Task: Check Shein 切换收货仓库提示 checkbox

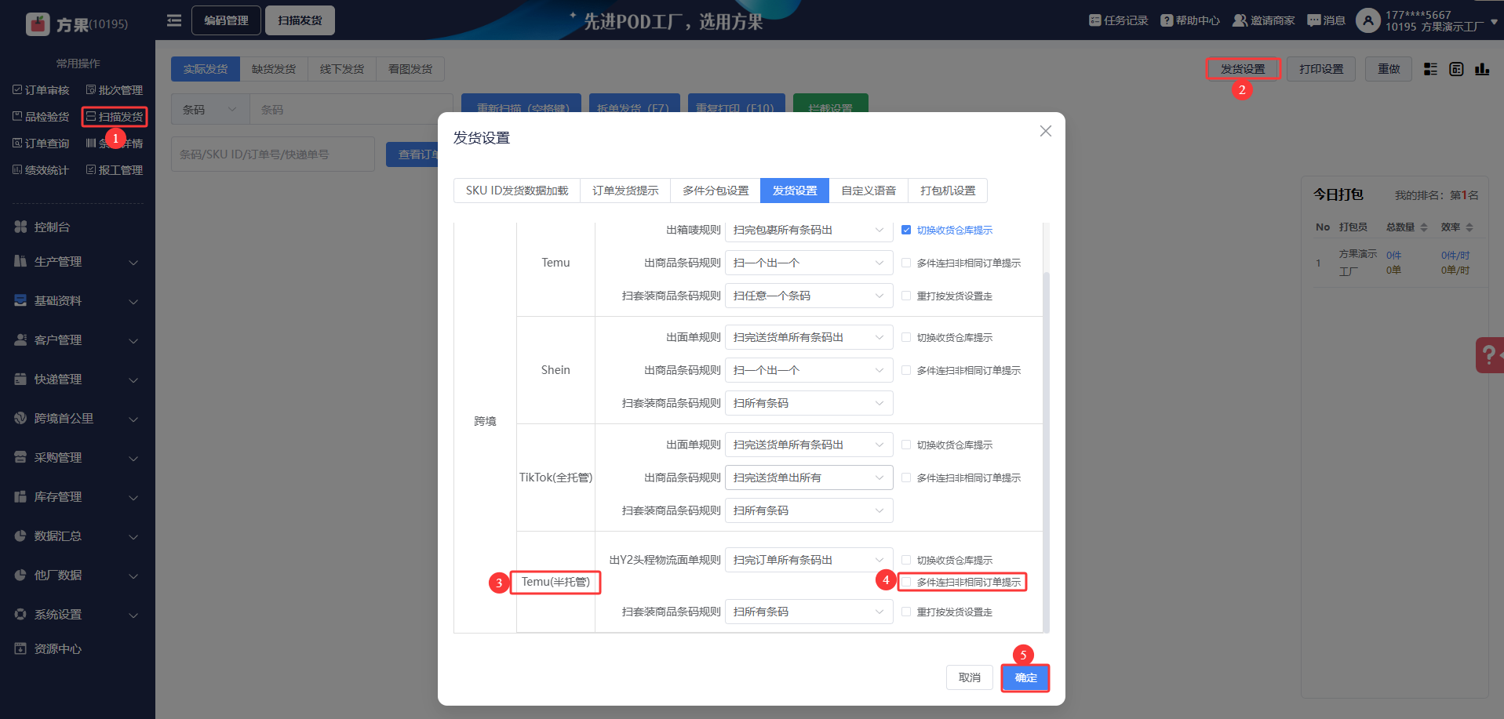Action: tap(906, 337)
